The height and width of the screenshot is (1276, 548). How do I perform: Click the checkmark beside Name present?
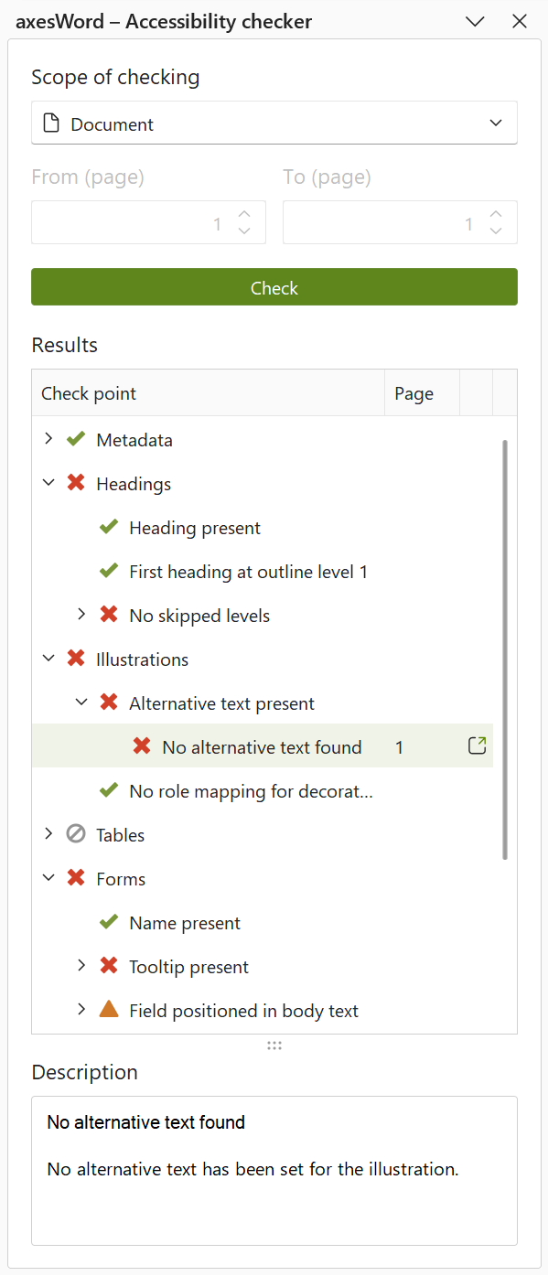tap(109, 923)
